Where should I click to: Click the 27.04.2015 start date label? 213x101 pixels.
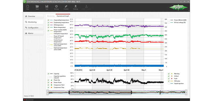[x=78, y=70]
